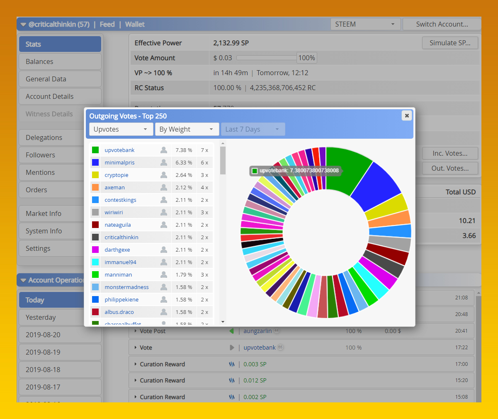The width and height of the screenshot is (498, 419).
Task: Click the incoming vote arrow icon beside aungzarlin
Action: 232,331
